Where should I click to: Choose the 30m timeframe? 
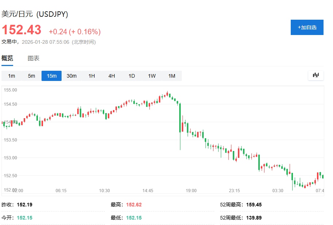[71, 76]
